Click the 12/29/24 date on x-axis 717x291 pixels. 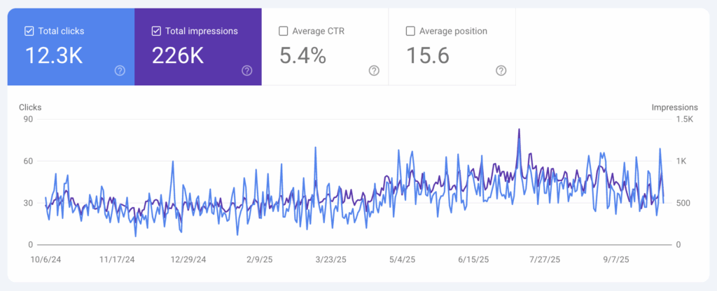click(x=188, y=259)
